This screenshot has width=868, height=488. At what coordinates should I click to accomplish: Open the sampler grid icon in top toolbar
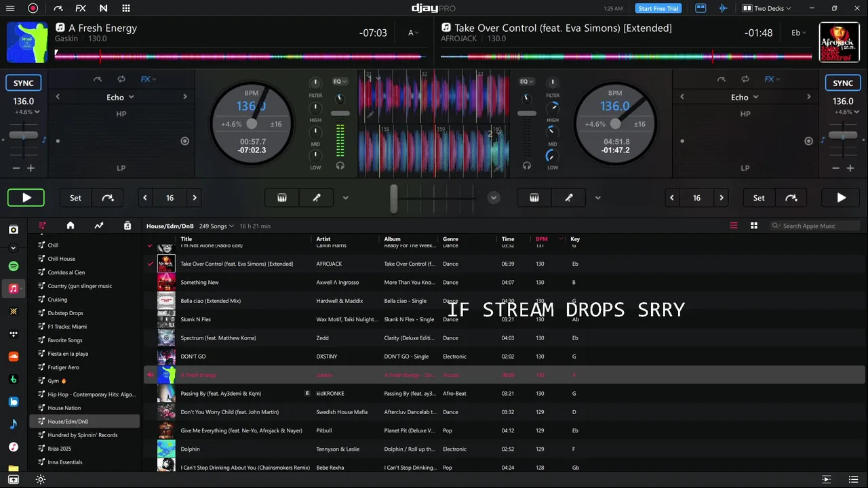pos(126,8)
